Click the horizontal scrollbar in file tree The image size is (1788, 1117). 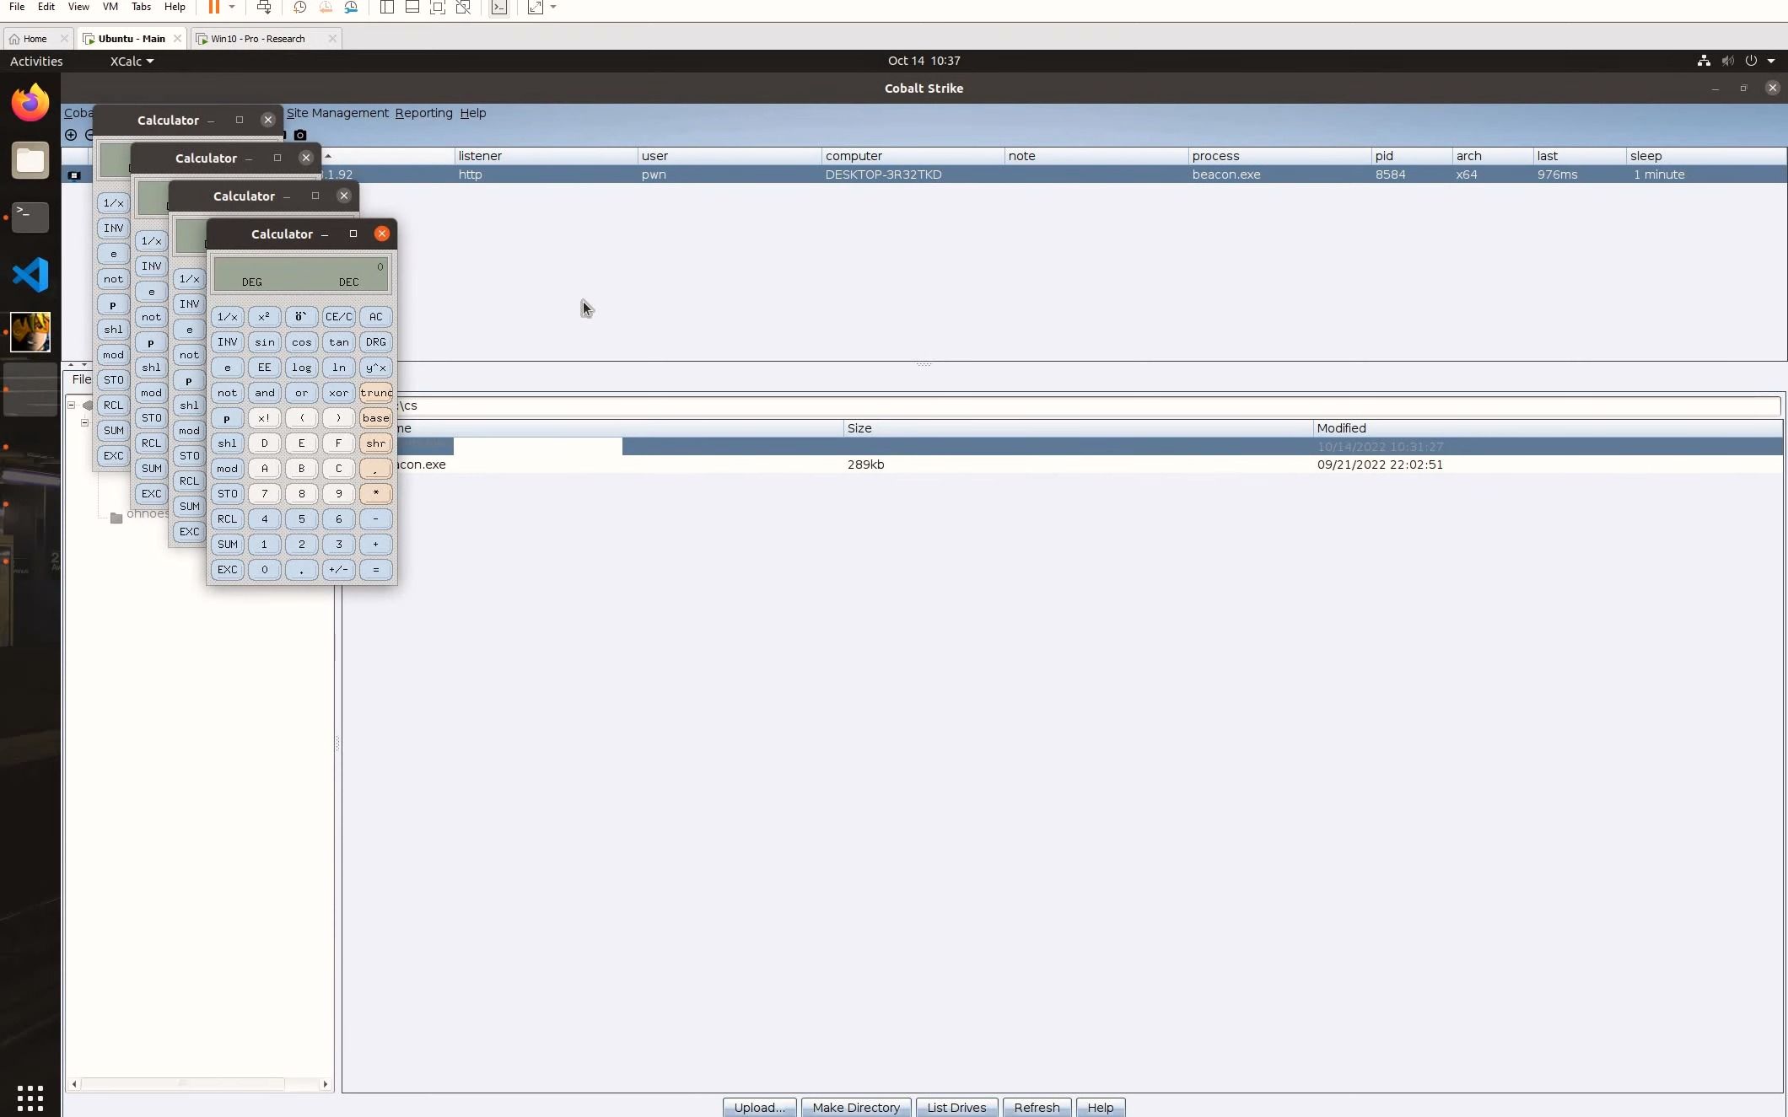tap(183, 1084)
